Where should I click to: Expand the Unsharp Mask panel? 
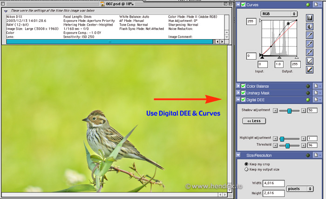tap(238, 93)
